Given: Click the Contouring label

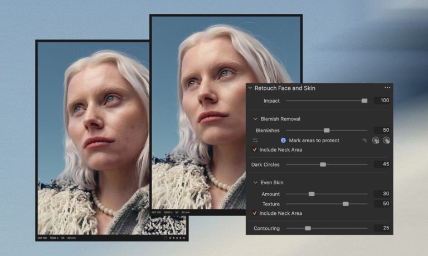Looking at the screenshot, I should pyautogui.click(x=267, y=229).
